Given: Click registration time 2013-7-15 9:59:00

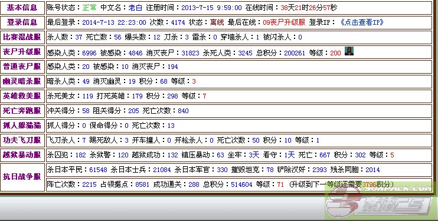Looking at the screenshot, I should click(x=211, y=8).
